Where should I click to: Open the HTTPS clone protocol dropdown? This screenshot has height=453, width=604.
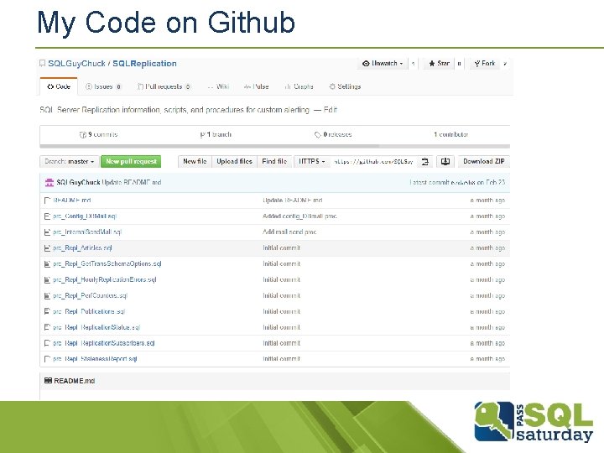tap(311, 161)
